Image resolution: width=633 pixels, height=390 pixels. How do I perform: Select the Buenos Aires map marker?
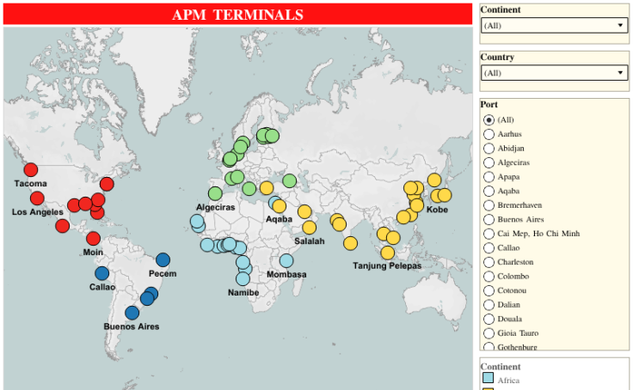tap(132, 313)
